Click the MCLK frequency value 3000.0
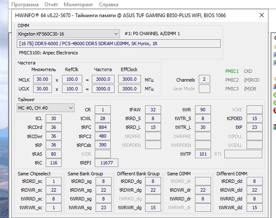The width and height of the screenshot is (276, 218). (x=103, y=79)
